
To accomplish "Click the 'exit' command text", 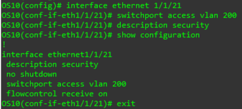I will click(x=126, y=104).
